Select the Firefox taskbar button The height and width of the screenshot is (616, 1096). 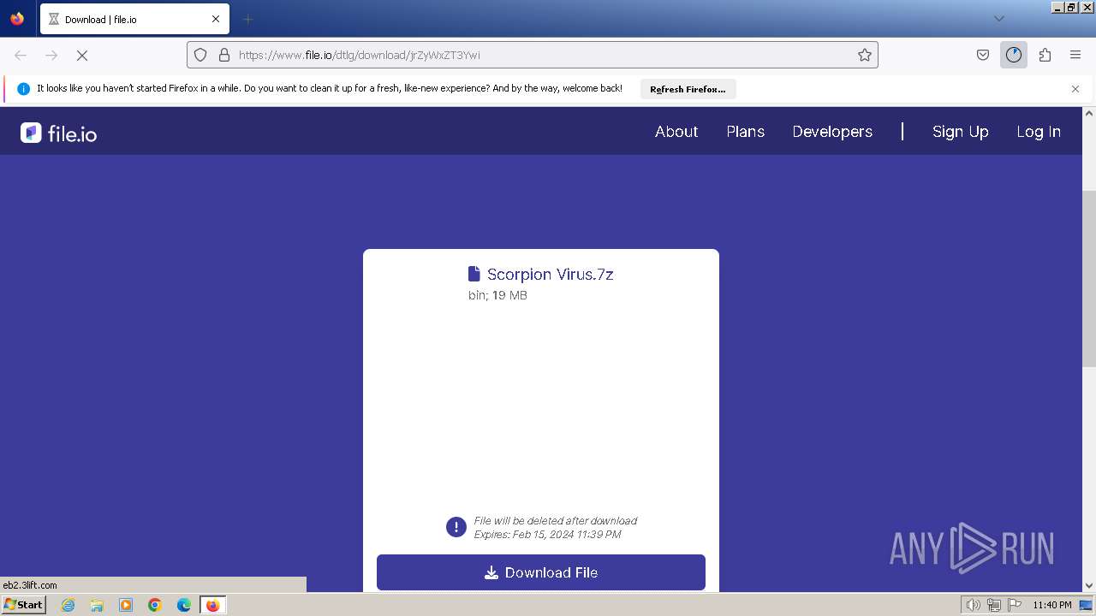(x=212, y=605)
